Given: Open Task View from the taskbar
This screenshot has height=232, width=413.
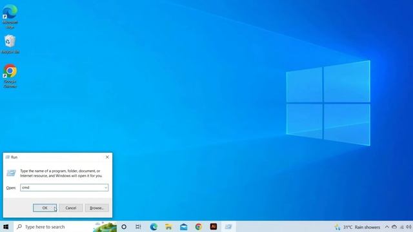Looking at the screenshot, I should (x=138, y=227).
